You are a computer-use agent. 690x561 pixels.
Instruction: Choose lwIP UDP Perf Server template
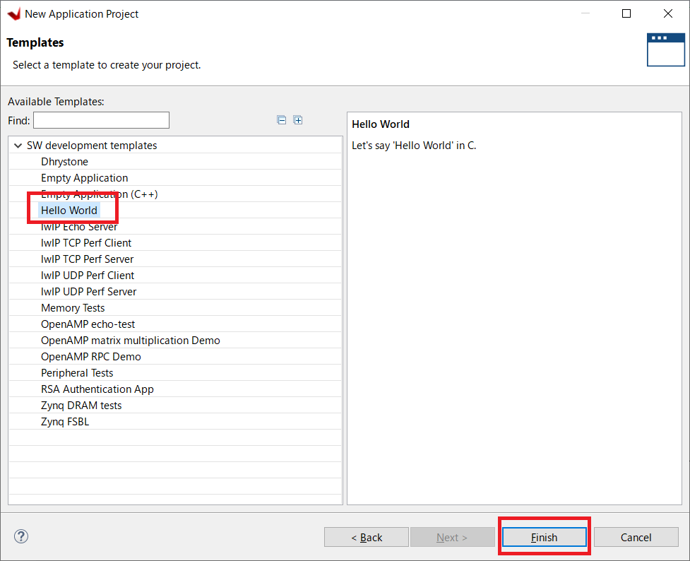tap(89, 292)
